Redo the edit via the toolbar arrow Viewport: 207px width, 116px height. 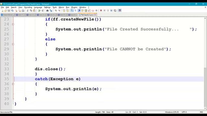(43, 11)
